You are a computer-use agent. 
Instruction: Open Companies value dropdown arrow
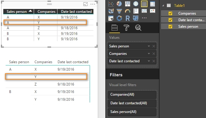click(x=149, y=54)
